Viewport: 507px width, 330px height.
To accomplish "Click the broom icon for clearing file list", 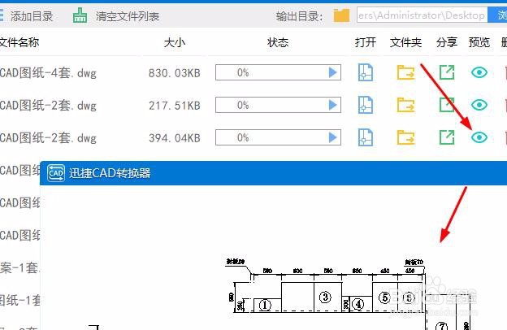I will pos(80,15).
